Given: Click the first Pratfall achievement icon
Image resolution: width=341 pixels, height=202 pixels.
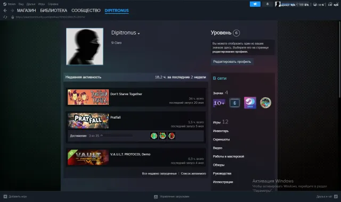Looking at the screenshot, I should coord(154,136).
